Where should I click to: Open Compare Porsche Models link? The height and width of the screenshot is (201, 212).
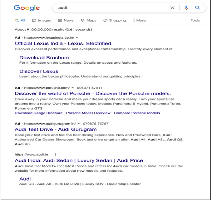(137, 113)
